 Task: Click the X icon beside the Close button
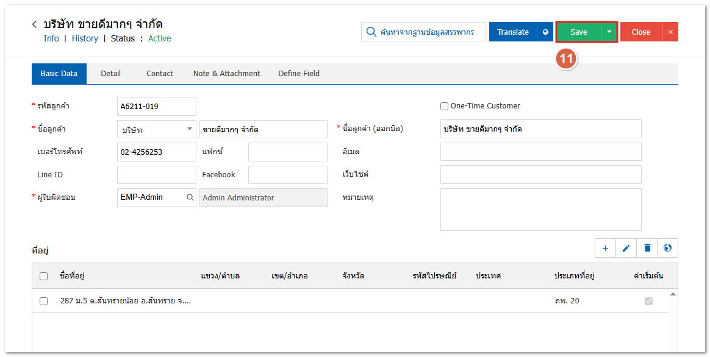670,32
